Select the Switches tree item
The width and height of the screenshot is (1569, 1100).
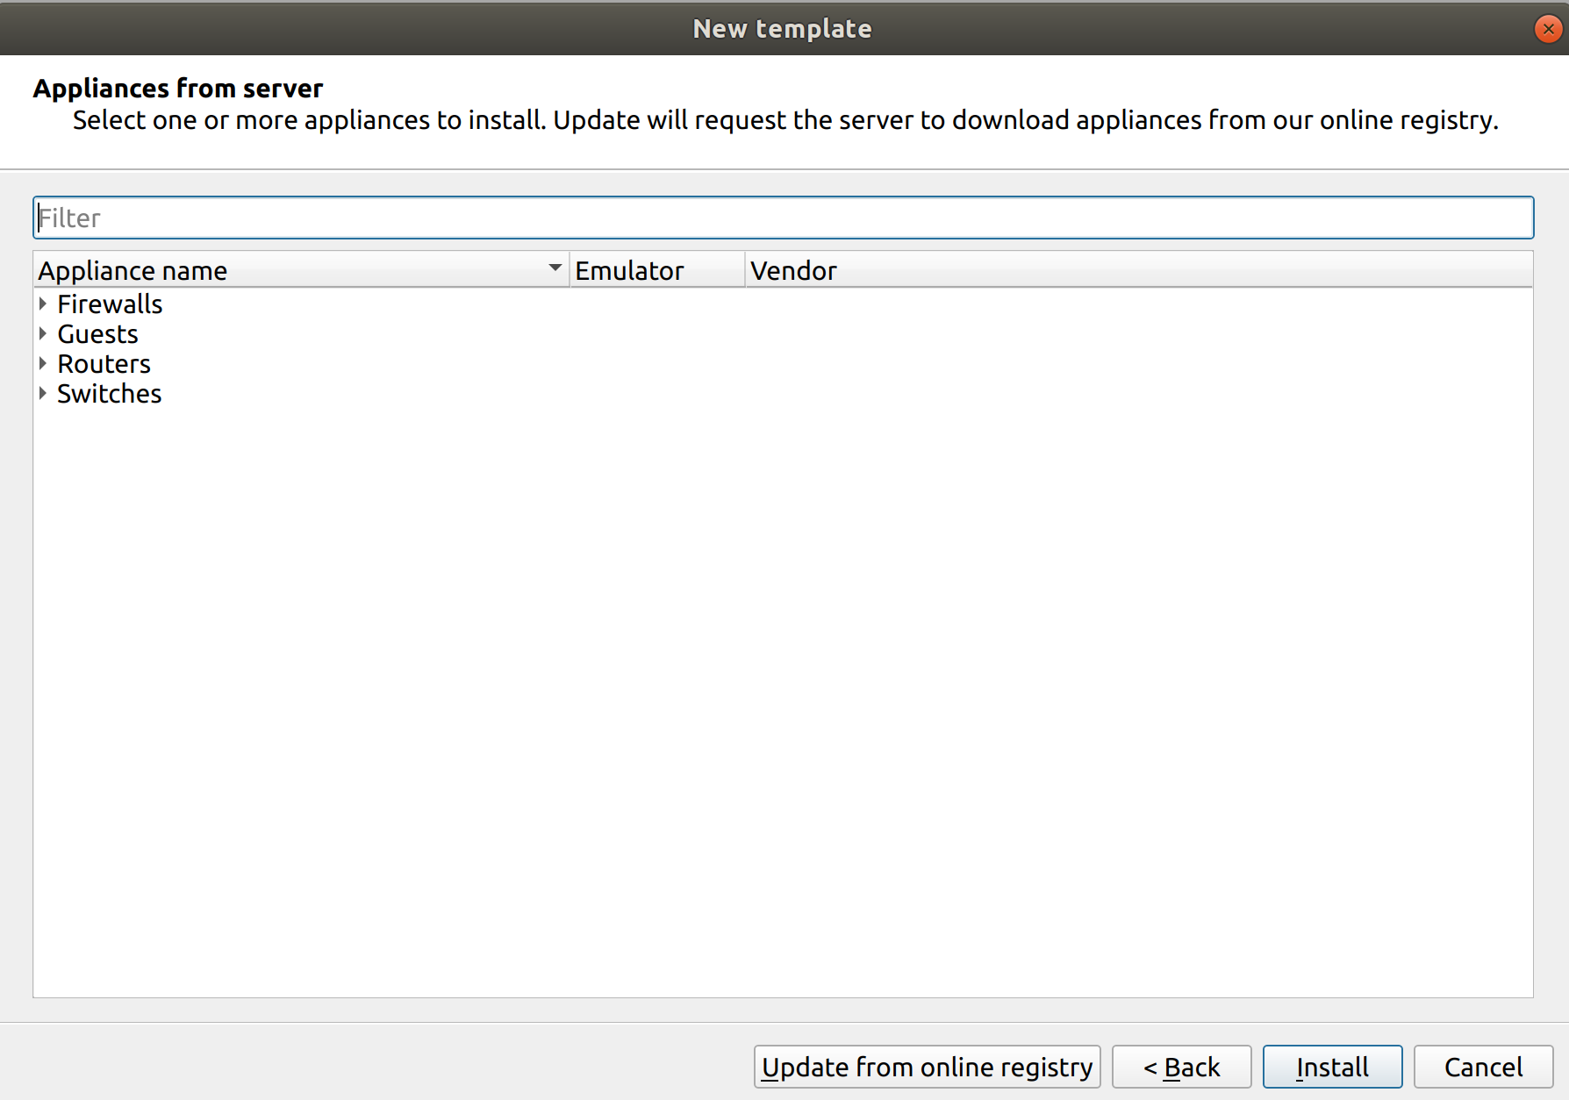109,394
